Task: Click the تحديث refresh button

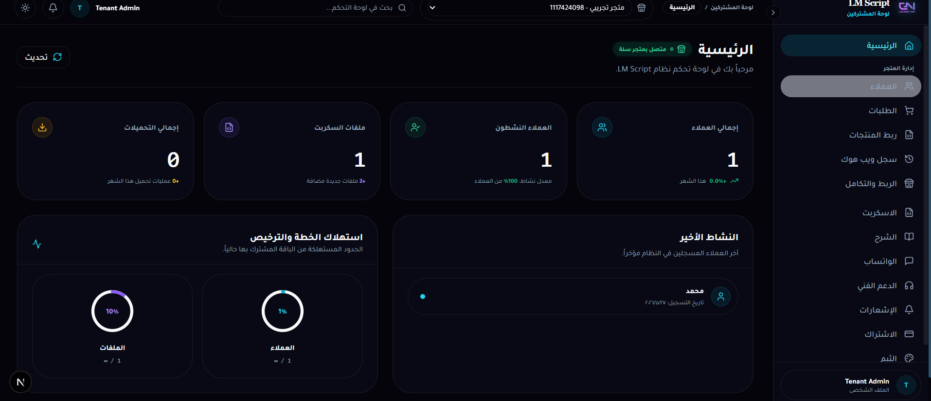Action: pyautogui.click(x=43, y=57)
